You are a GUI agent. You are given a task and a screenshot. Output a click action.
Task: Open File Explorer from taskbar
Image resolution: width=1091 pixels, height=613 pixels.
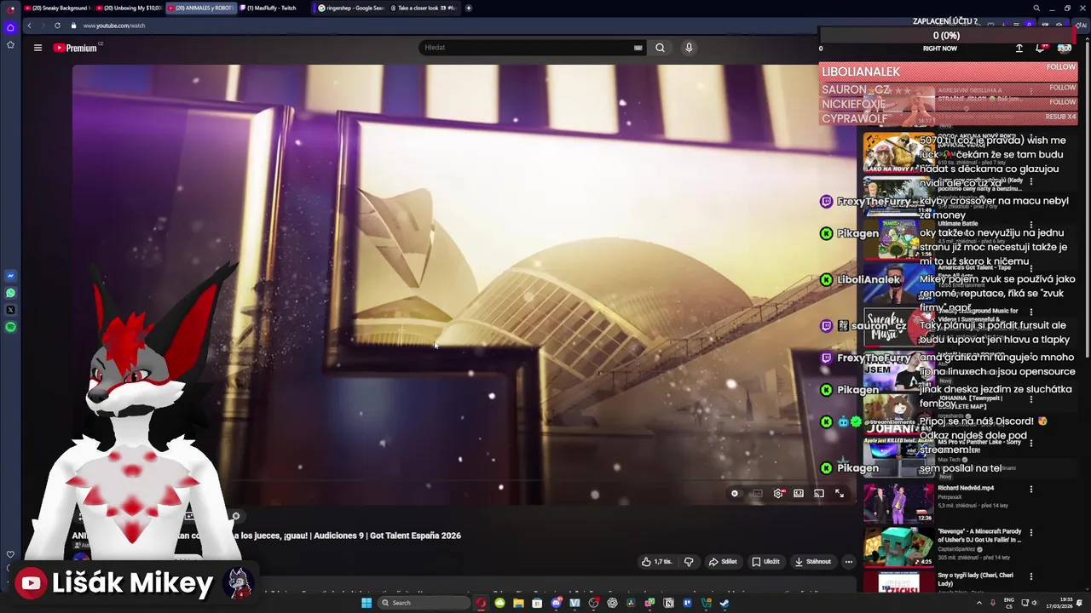518,603
